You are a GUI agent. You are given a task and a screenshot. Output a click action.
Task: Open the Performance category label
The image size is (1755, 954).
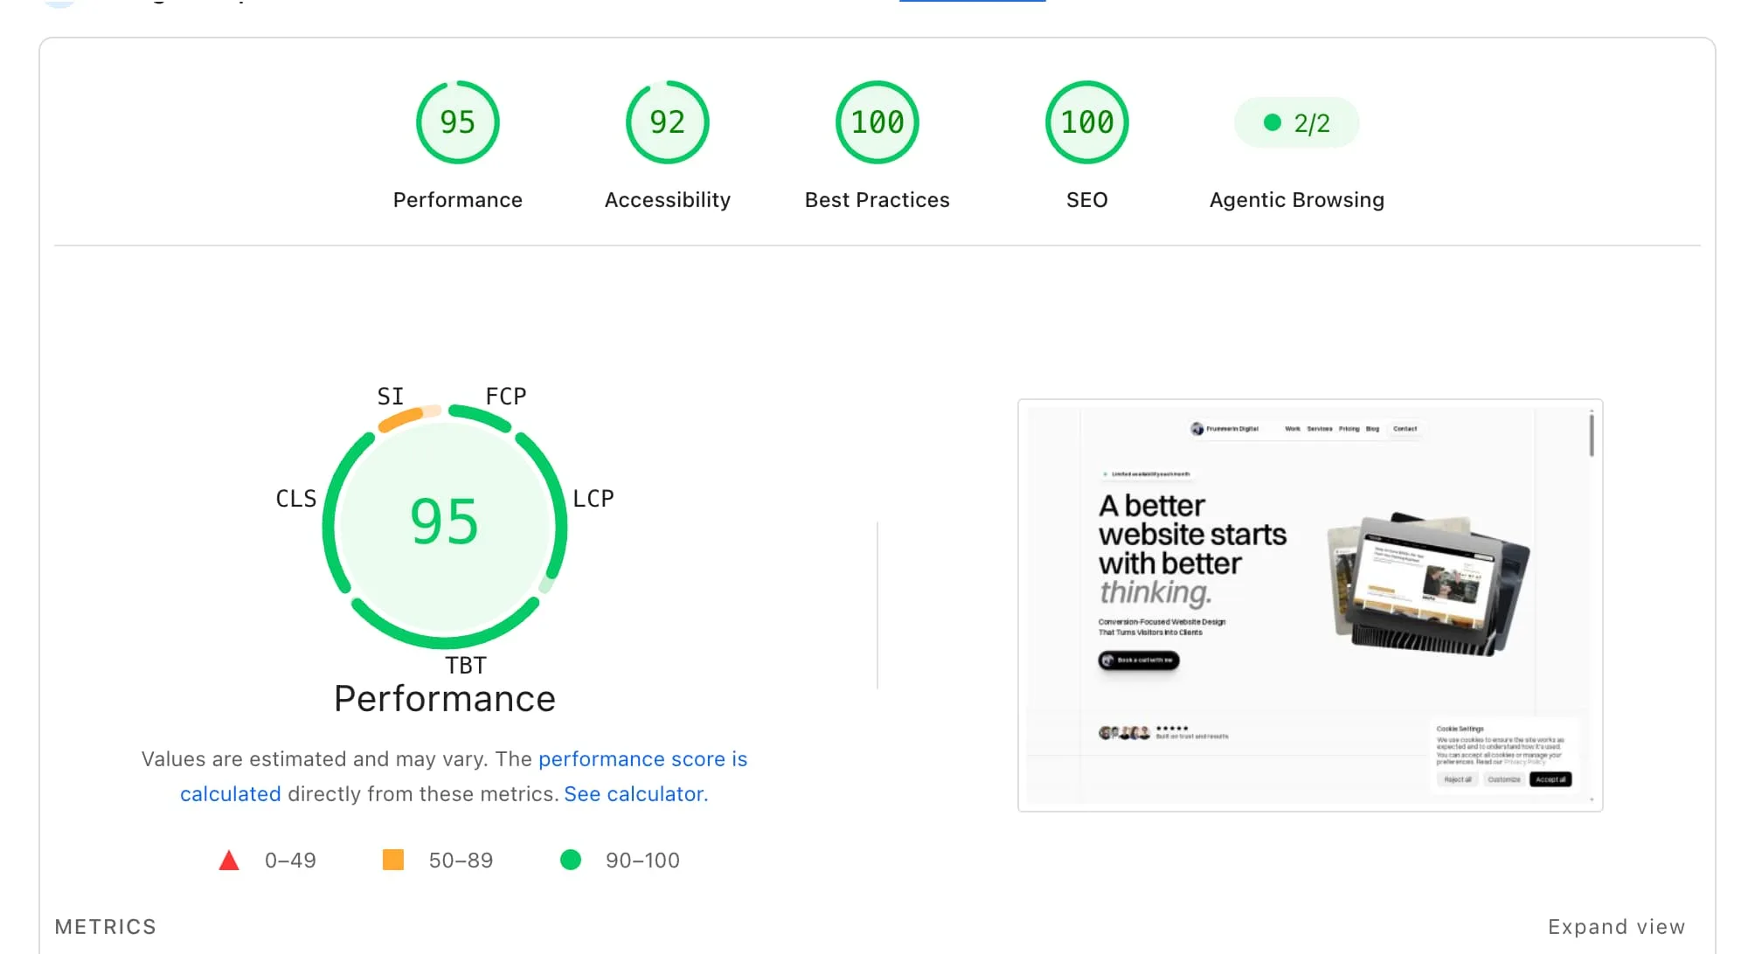pyautogui.click(x=457, y=200)
